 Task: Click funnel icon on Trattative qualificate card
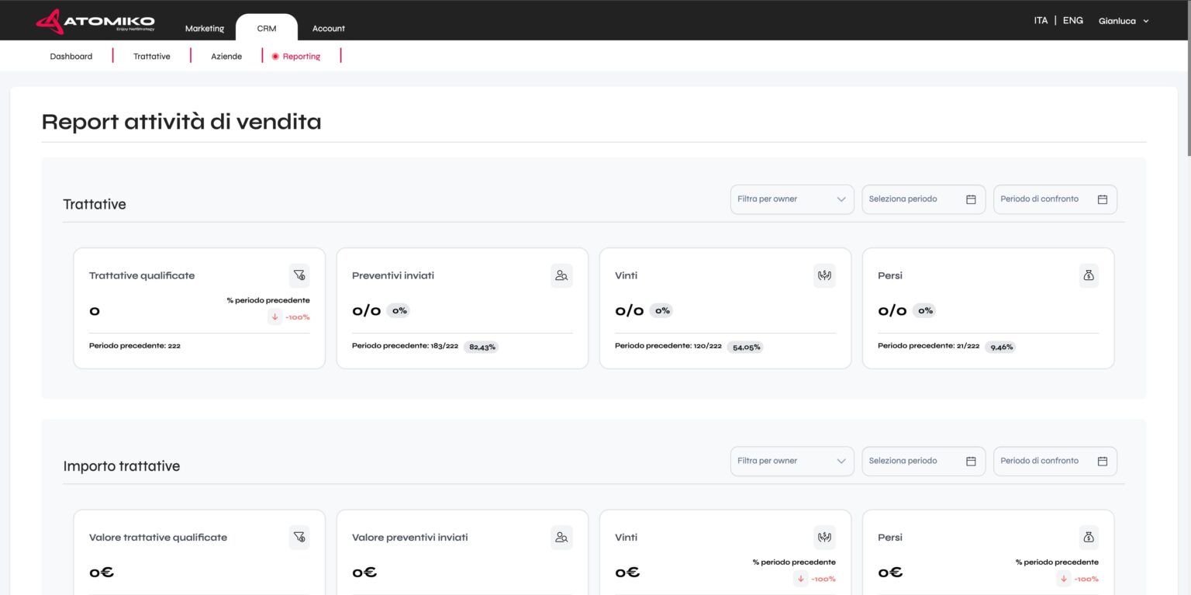coord(299,275)
